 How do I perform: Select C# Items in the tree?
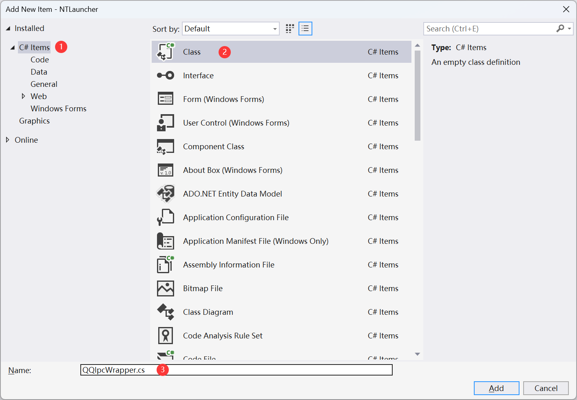coord(34,47)
